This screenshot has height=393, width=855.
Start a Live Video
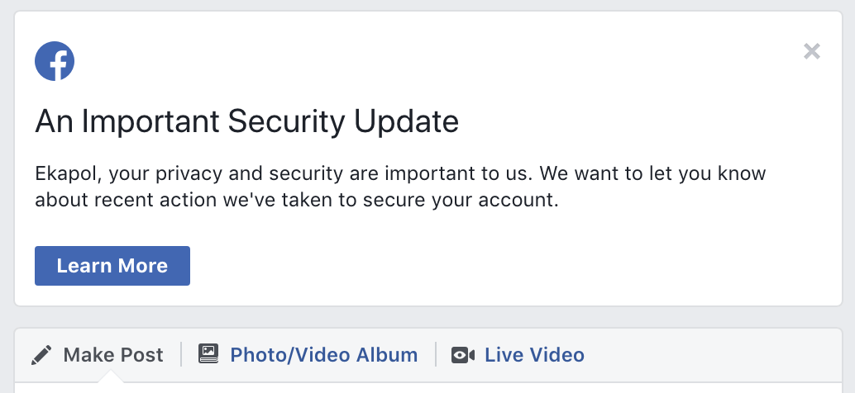click(518, 355)
